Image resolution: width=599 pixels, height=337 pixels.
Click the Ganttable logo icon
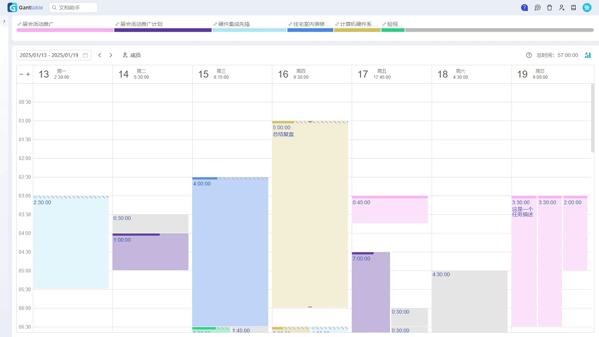point(12,7)
